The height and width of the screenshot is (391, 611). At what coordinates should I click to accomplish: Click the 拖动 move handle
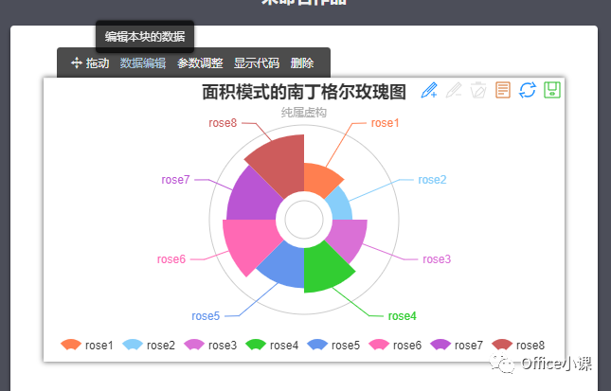point(90,63)
